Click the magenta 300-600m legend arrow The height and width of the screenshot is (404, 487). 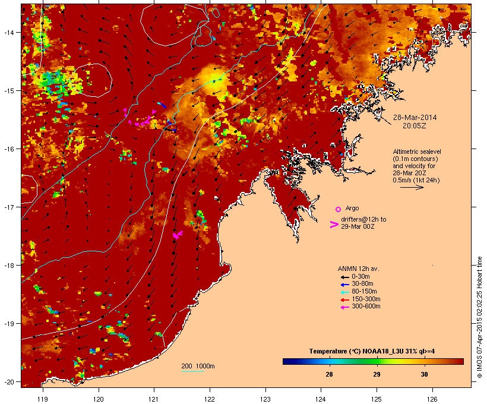[x=344, y=307]
